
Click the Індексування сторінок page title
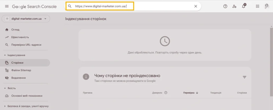pos(86,19)
